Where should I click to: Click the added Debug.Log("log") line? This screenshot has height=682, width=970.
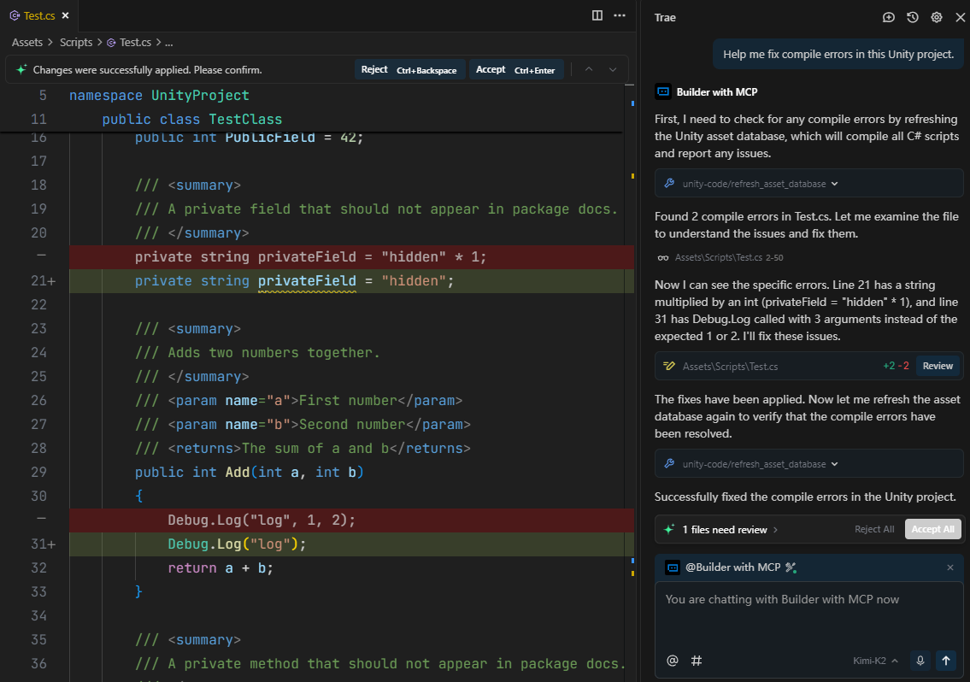[351, 544]
